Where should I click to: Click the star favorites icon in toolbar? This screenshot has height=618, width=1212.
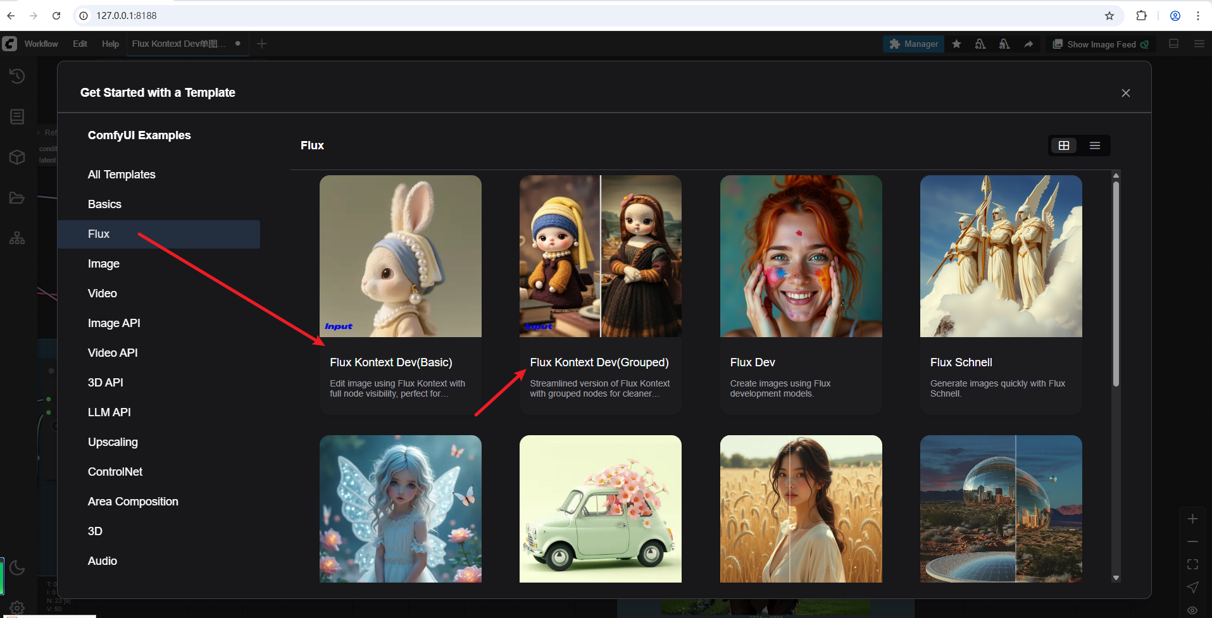click(957, 44)
